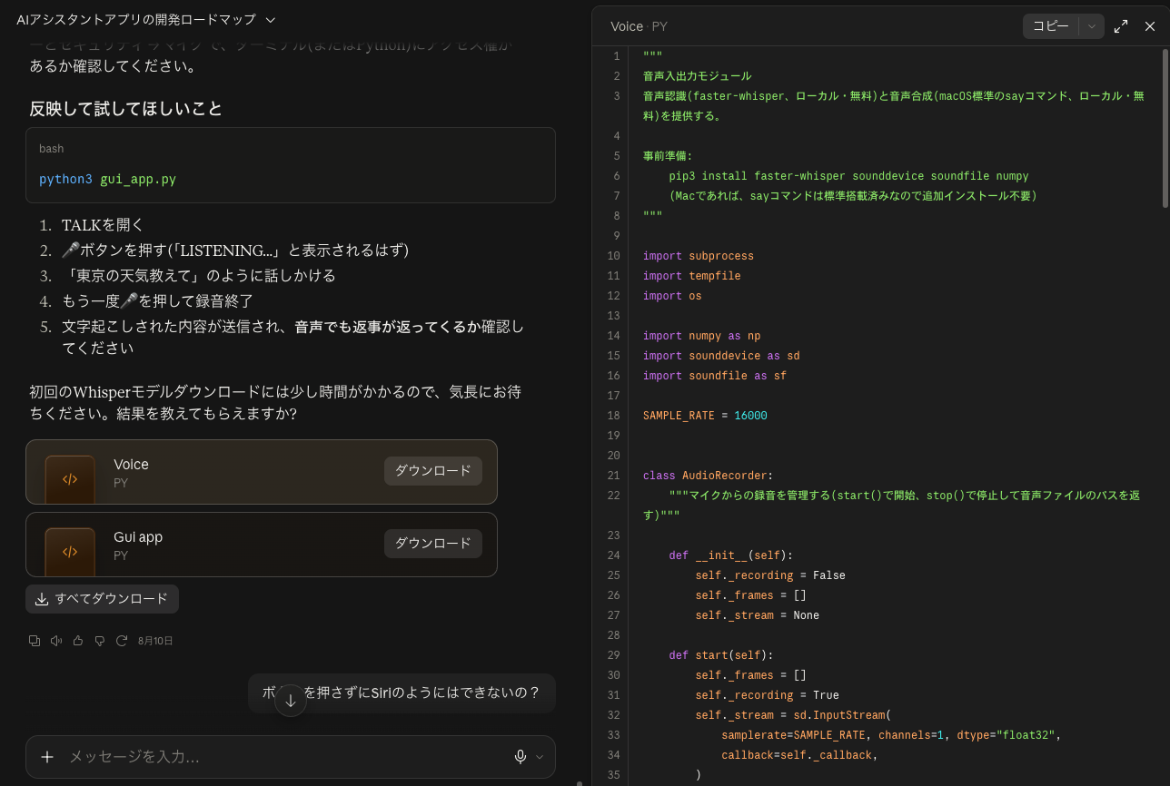Click the user message mentioning Siri
1170x786 pixels.
coord(402,693)
